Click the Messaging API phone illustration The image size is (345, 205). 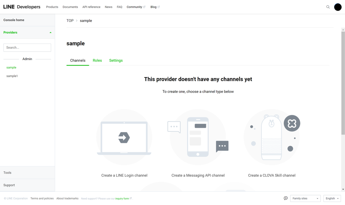tap(198, 138)
